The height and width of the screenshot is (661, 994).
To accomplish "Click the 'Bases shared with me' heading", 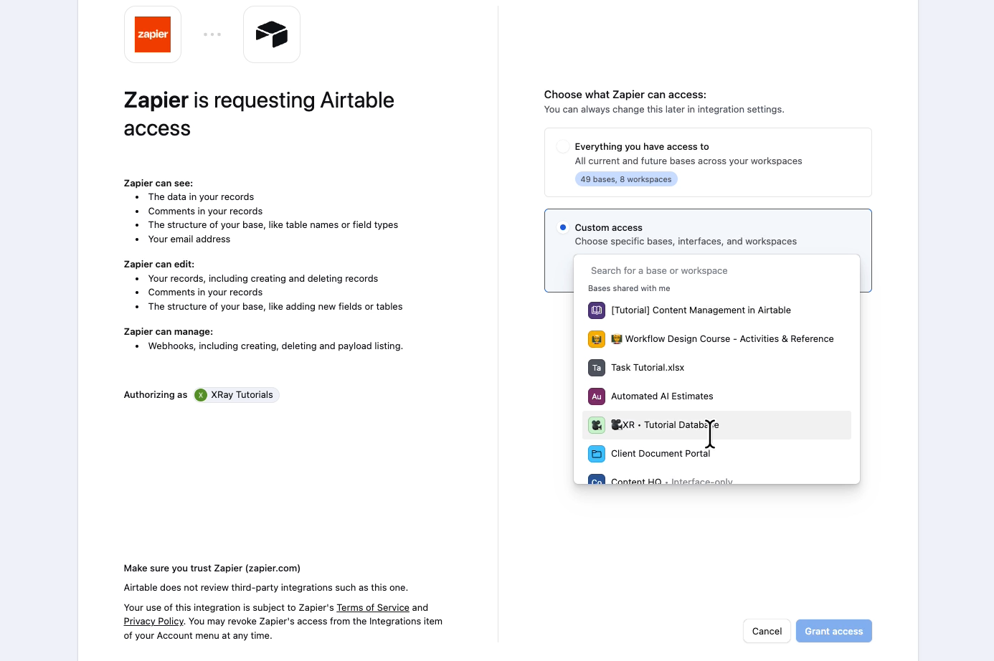I will (629, 288).
